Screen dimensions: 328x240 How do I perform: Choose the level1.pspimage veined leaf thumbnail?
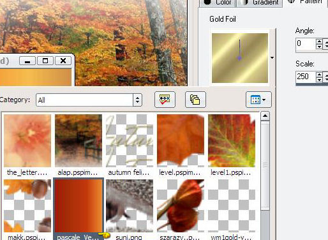[x=232, y=140]
